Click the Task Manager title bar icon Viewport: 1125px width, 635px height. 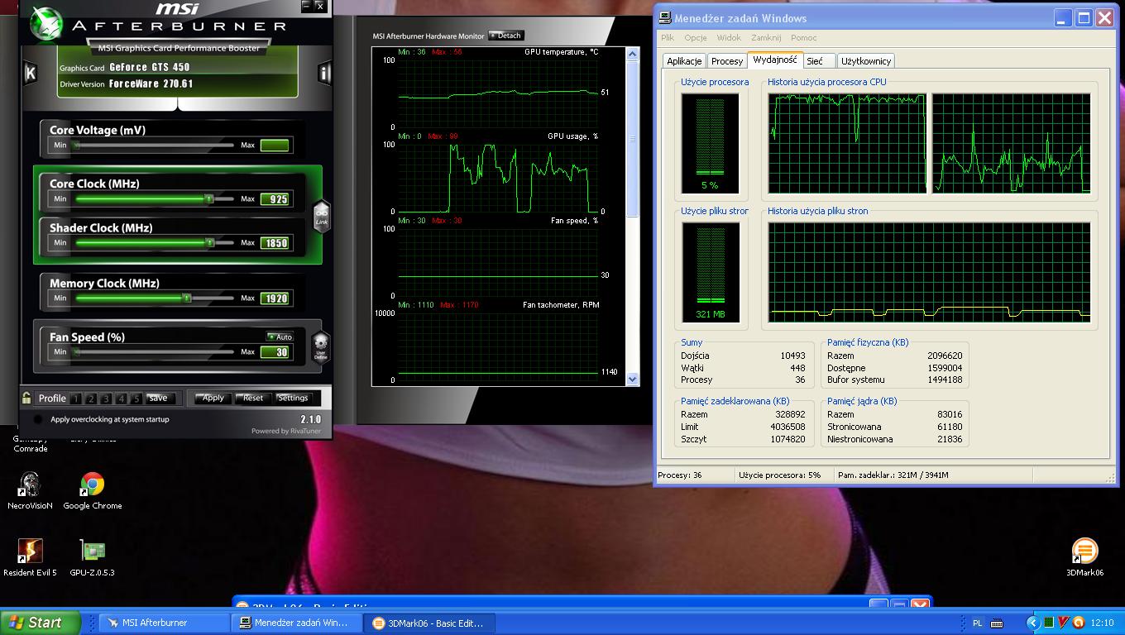pos(665,17)
